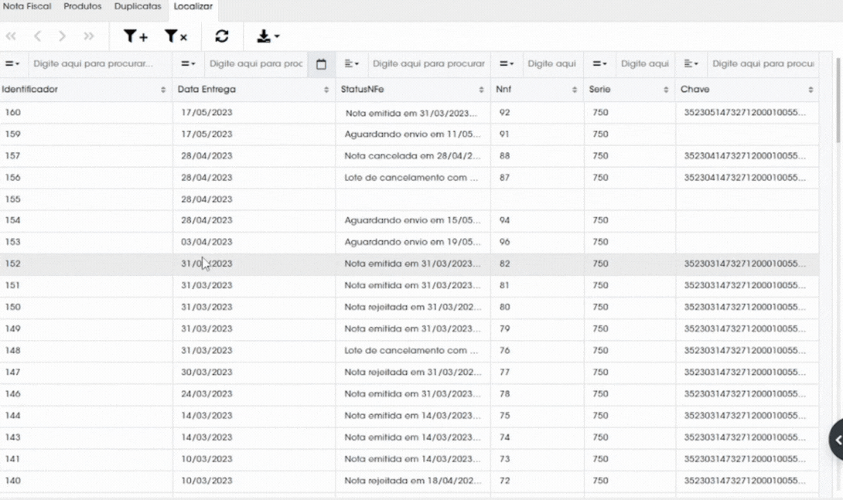This screenshot has height=500, width=843.
Task: Select row with Identificador 141
Action: (x=409, y=459)
